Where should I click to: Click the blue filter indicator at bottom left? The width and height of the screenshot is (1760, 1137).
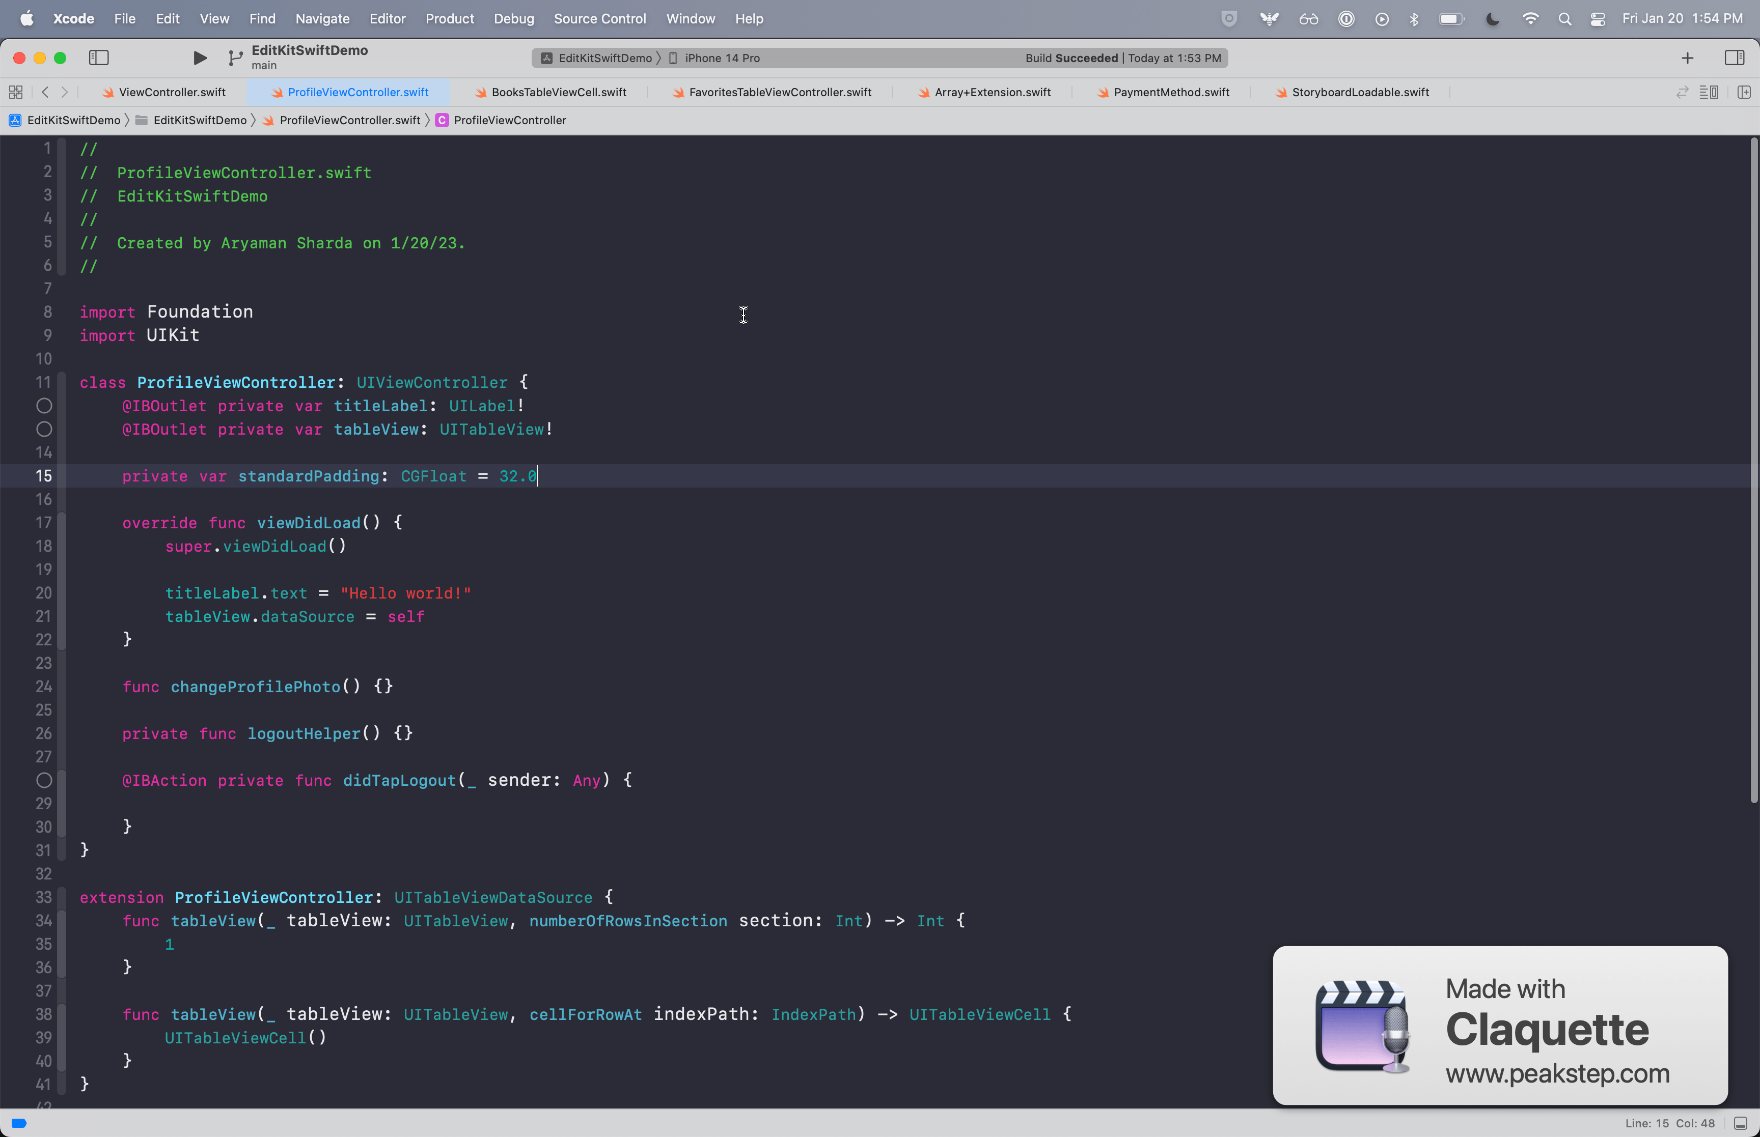pos(19,1123)
